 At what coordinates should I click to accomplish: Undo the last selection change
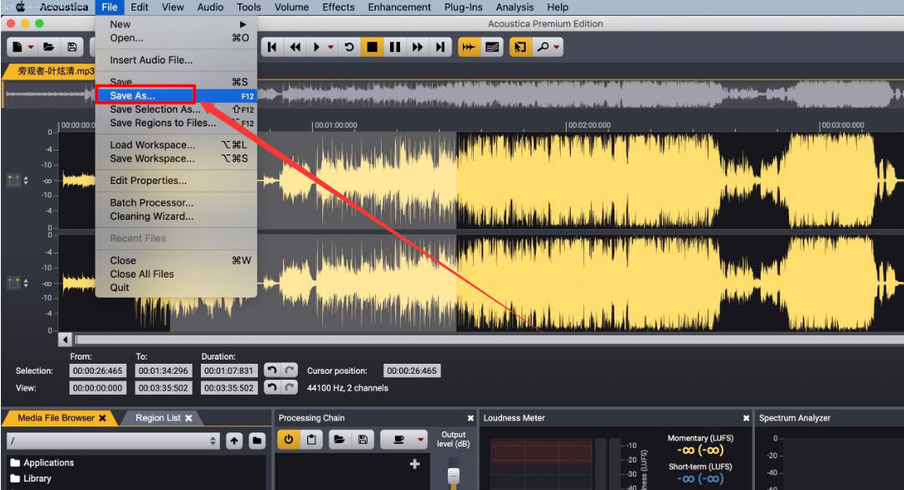[272, 370]
